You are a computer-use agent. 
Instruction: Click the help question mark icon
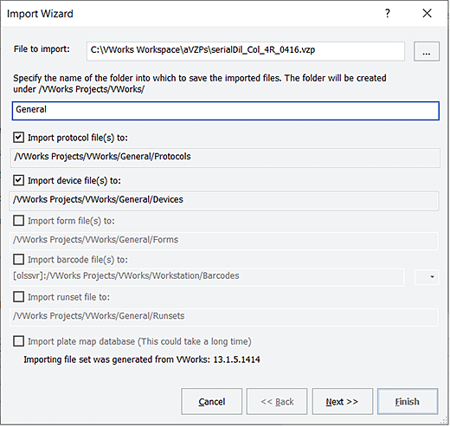388,13
